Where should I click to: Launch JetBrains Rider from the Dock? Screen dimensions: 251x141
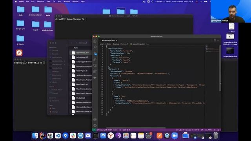click(43, 136)
